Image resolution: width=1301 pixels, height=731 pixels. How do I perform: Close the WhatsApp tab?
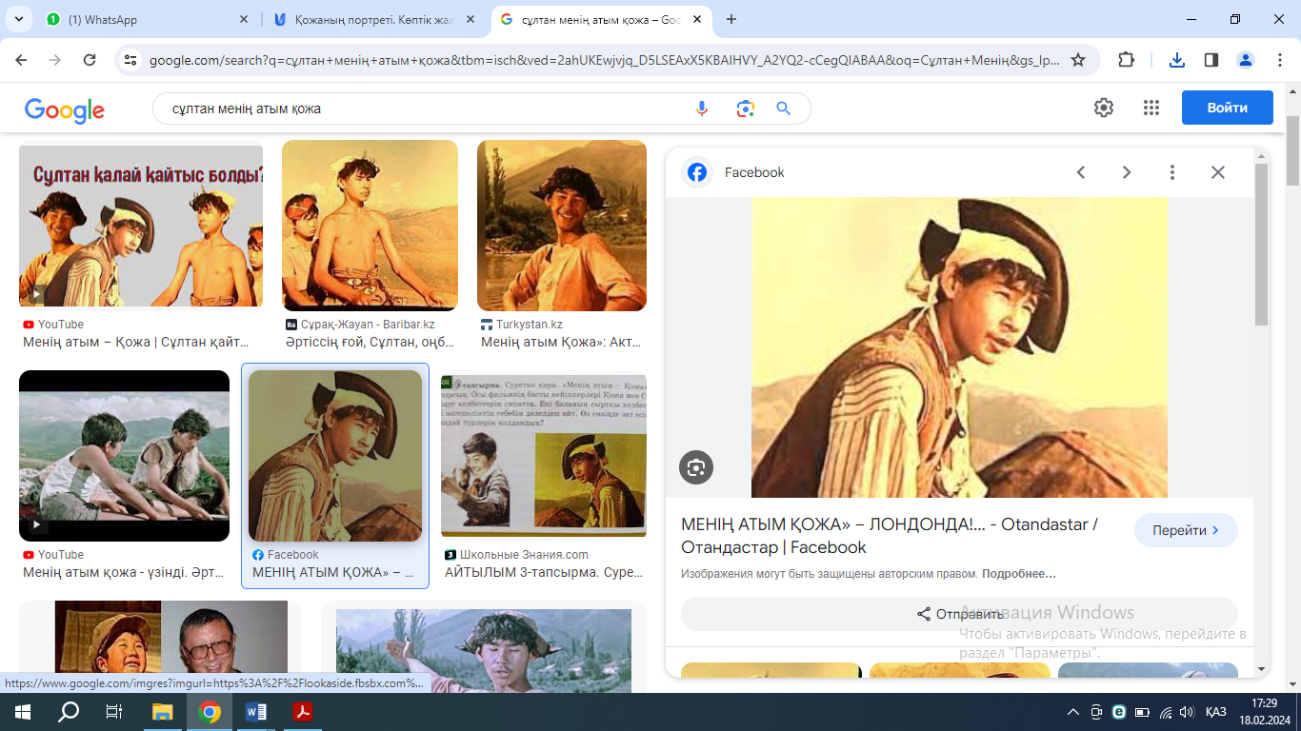(243, 19)
